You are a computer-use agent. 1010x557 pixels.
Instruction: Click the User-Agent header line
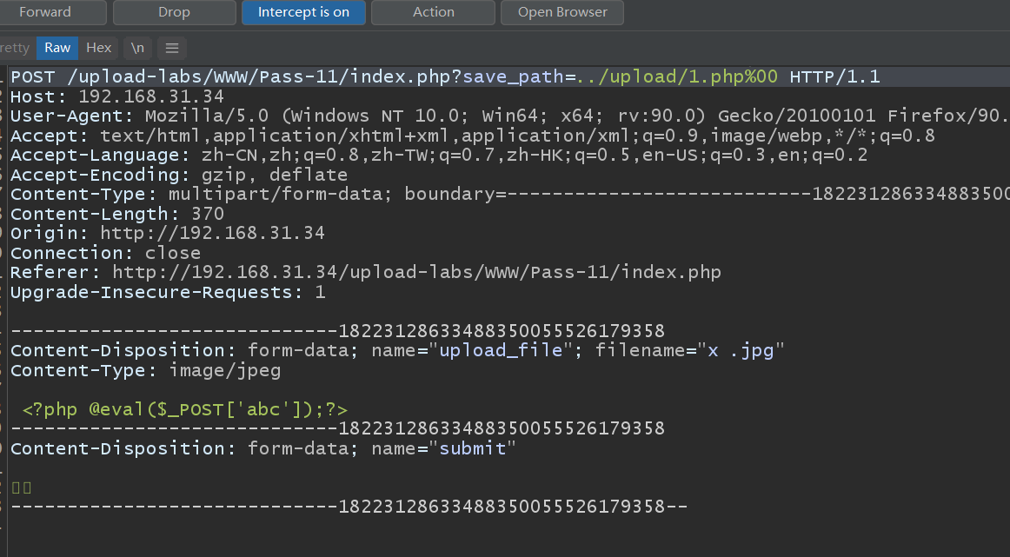pos(509,116)
